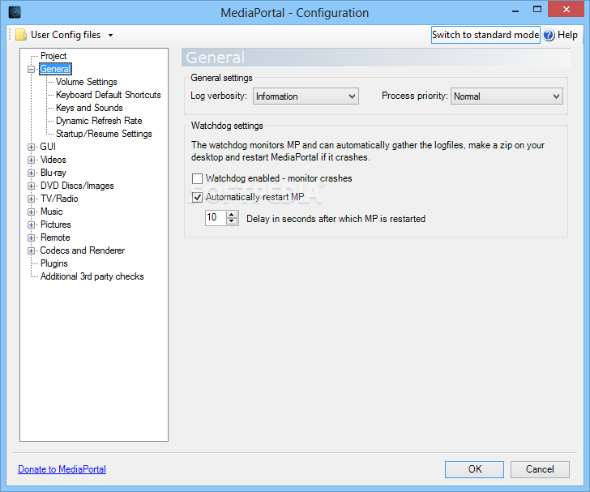Select DVD Discs/Images in the tree
This screenshot has height=492, width=590.
(77, 186)
